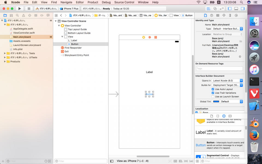
Task: Open the Location dropdown
Action: 227,34
